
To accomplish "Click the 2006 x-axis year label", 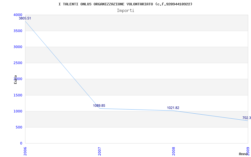I will [25, 151].
